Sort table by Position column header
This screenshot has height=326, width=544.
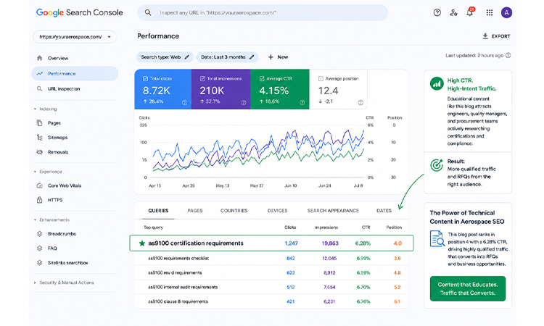click(x=394, y=227)
